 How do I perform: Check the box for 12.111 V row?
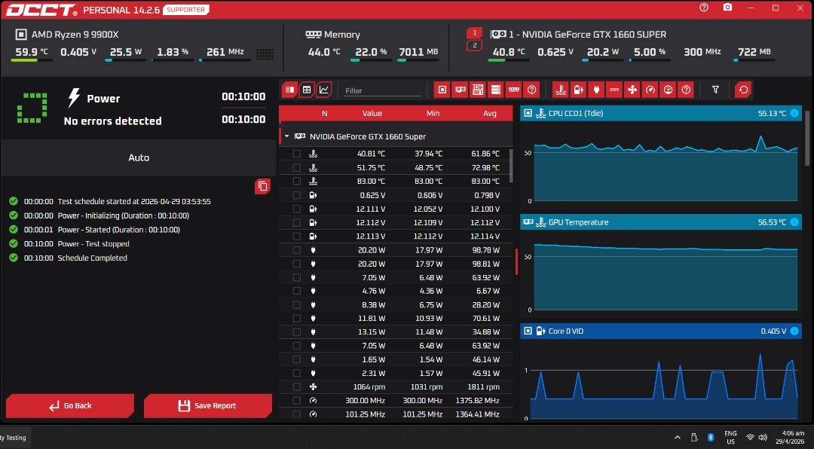[296, 209]
